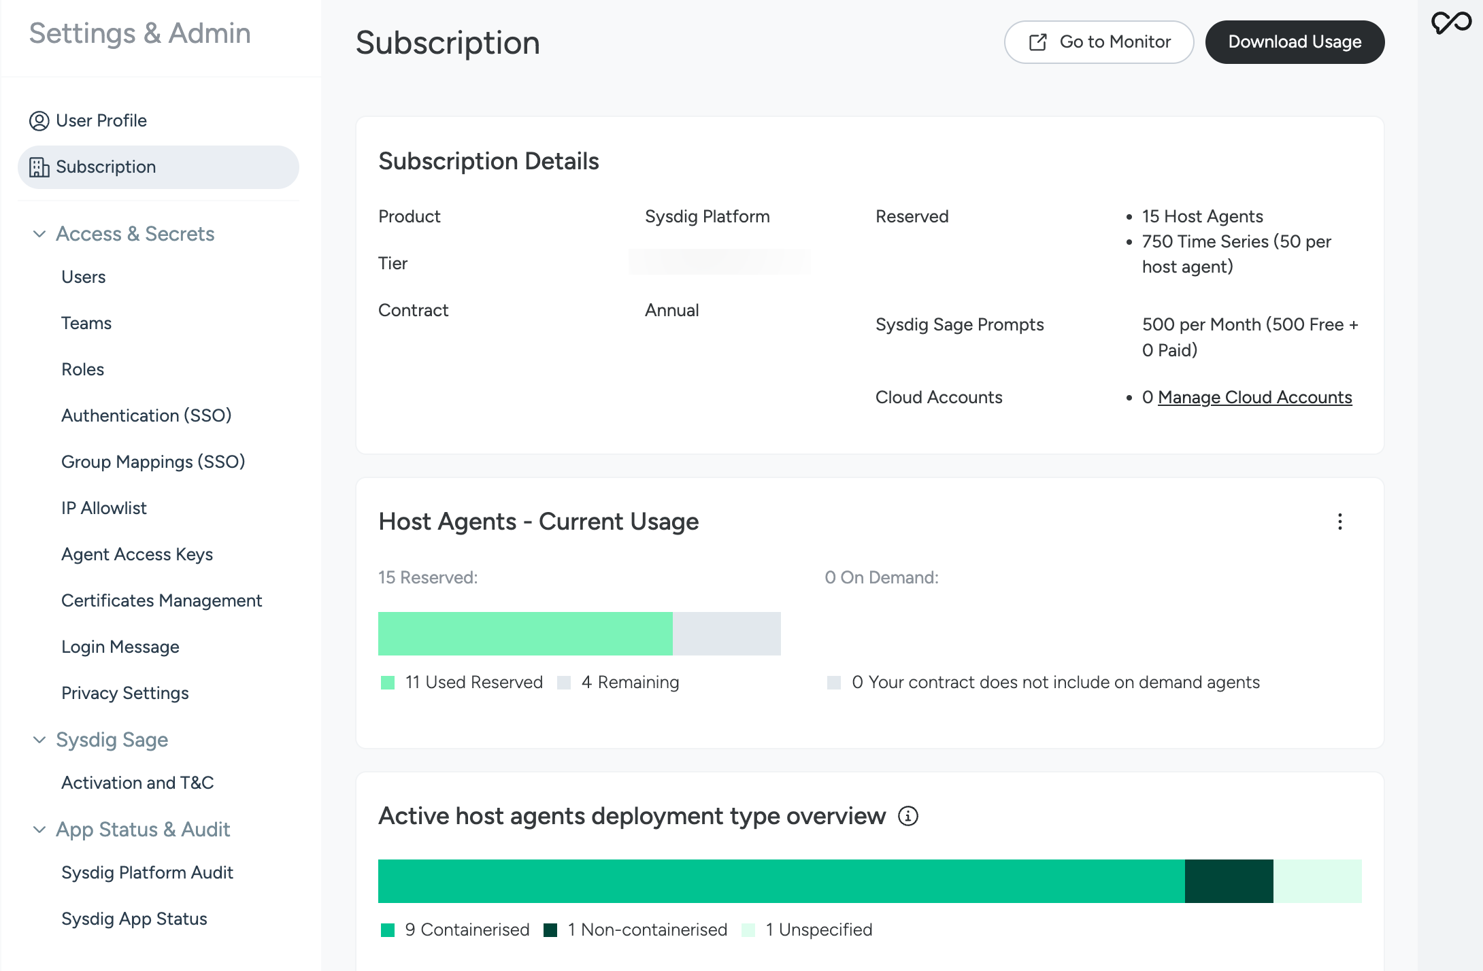Click the 'Subscription Details' heading

point(488,162)
